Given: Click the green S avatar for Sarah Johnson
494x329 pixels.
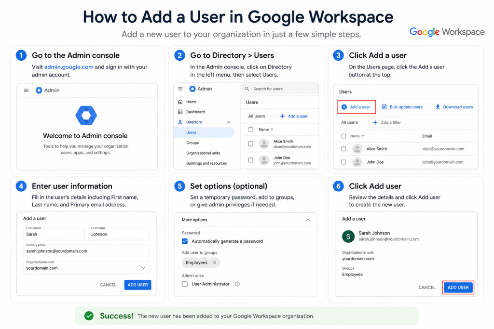Looking at the screenshot, I should 348,236.
